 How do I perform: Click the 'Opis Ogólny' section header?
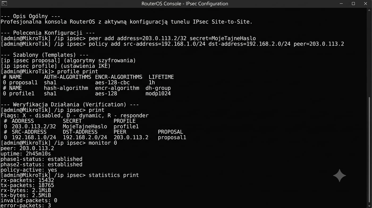coord(30,16)
